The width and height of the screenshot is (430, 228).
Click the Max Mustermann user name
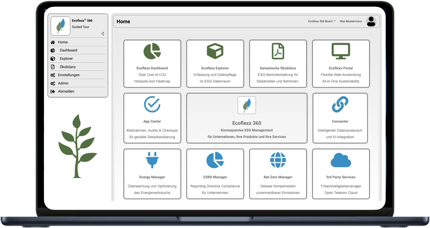point(351,21)
